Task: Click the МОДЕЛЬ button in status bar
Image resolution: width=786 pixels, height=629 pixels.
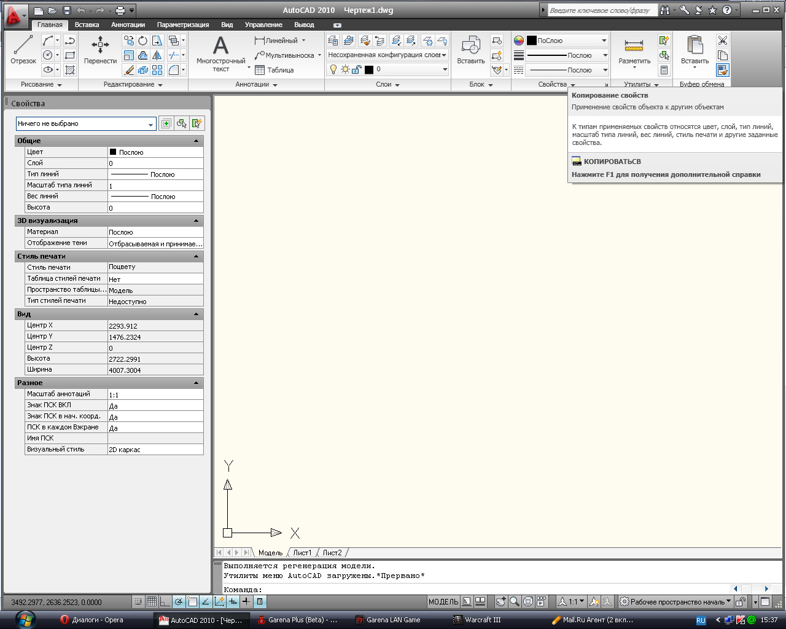Action: tap(443, 602)
